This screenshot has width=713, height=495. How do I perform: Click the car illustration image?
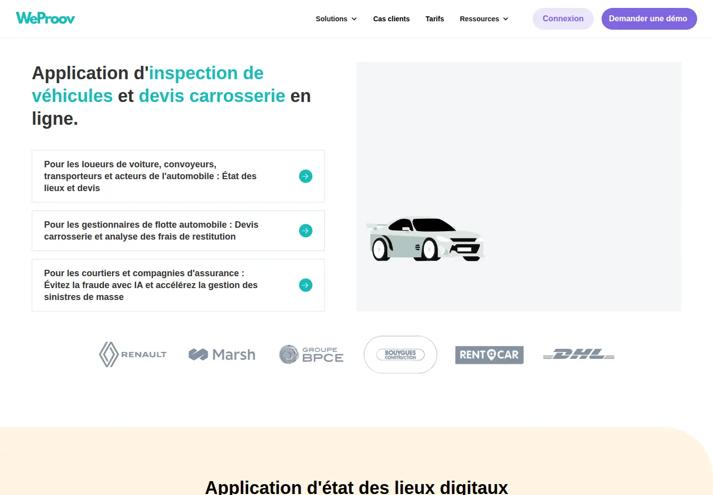[x=426, y=240]
